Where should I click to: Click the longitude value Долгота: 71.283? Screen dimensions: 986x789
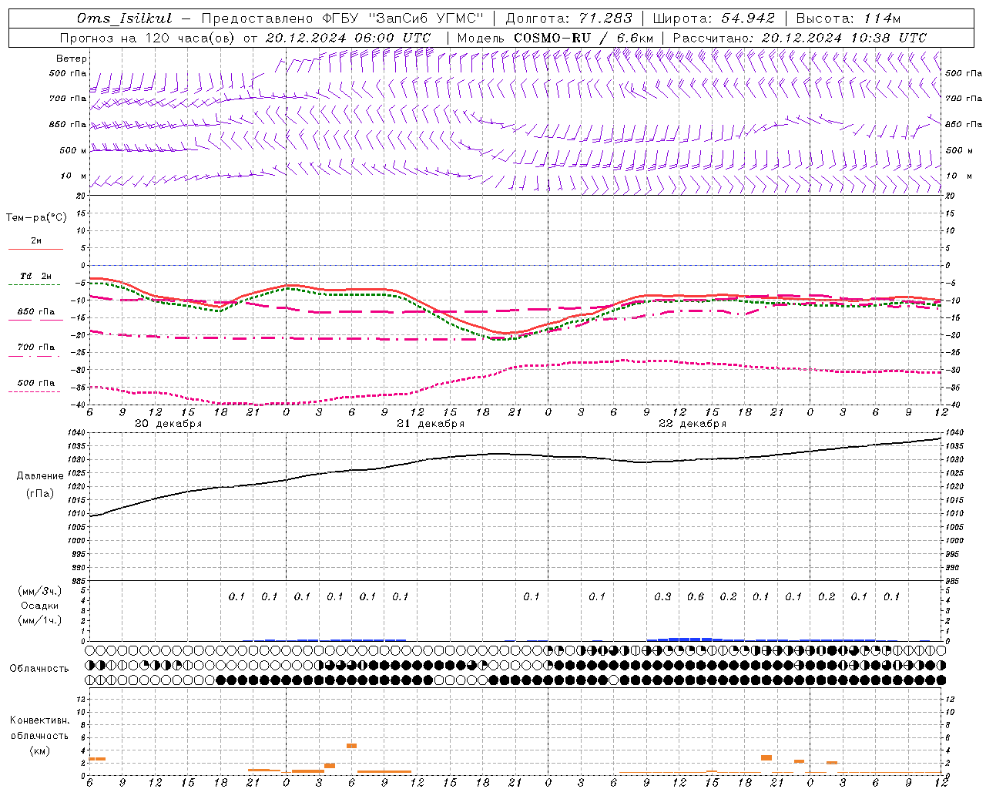[x=568, y=18]
